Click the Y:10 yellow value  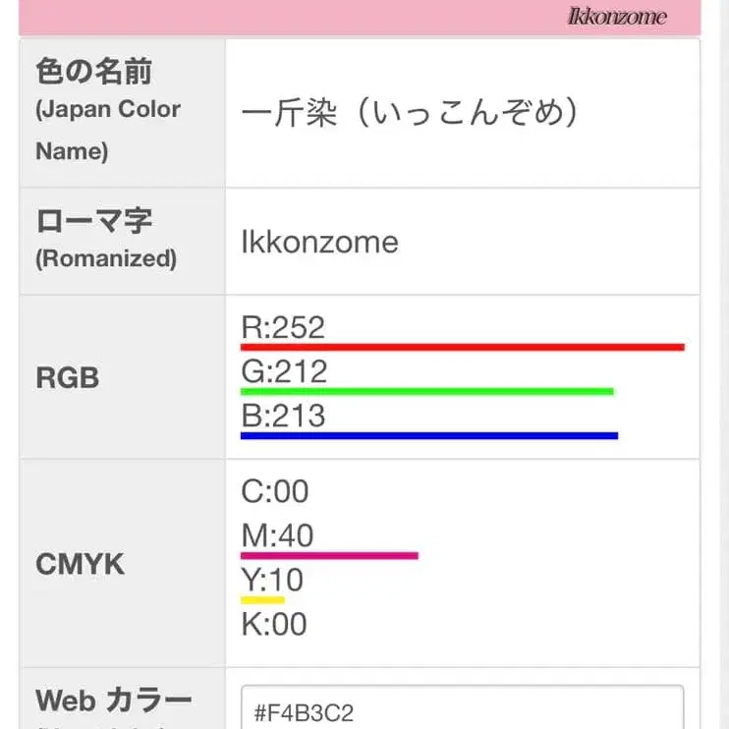tap(272, 580)
